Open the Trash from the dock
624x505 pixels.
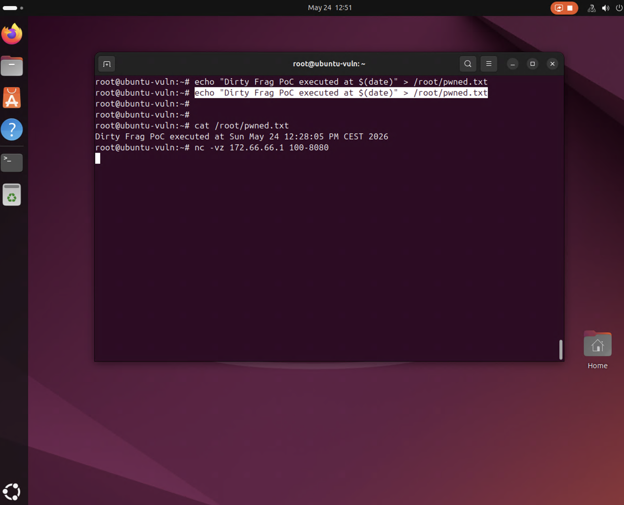tap(12, 194)
